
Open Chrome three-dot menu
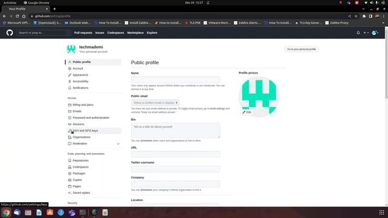(x=384, y=16)
